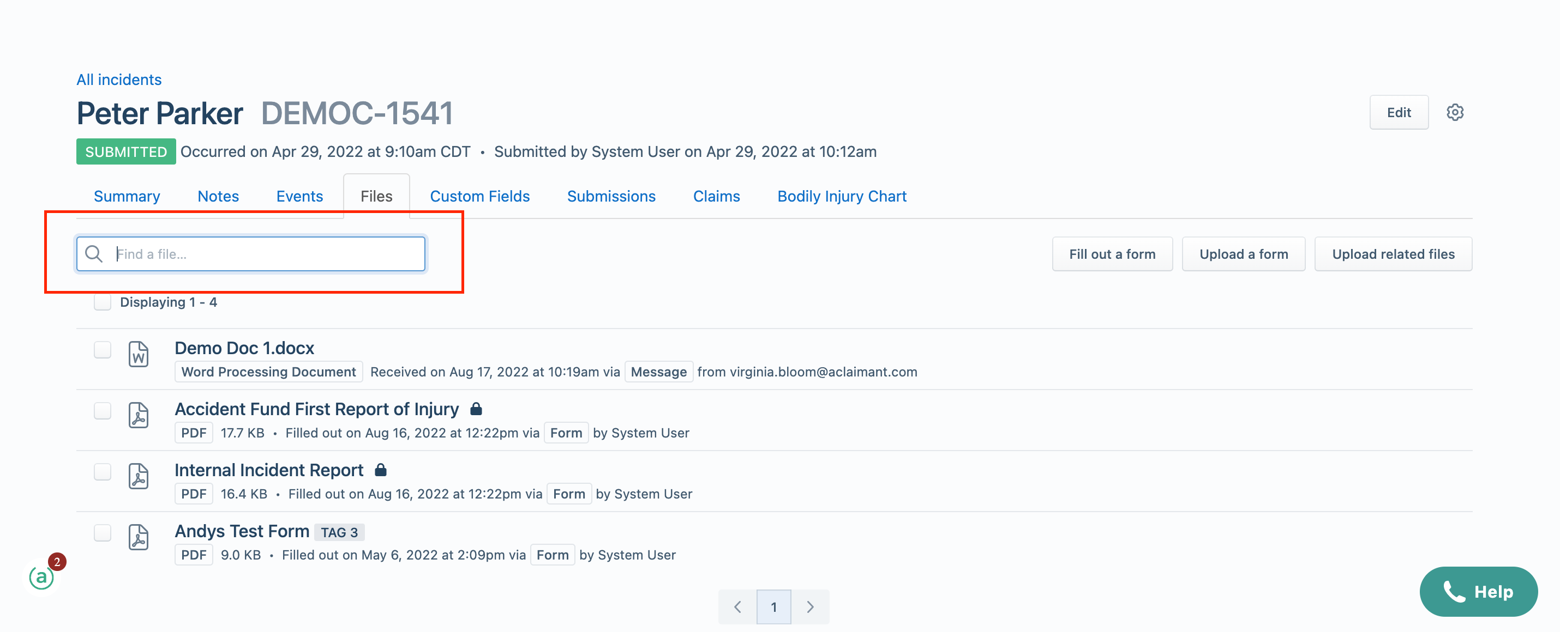The width and height of the screenshot is (1560, 632).
Task: Check the box for Andys Test Form
Action: (x=103, y=533)
